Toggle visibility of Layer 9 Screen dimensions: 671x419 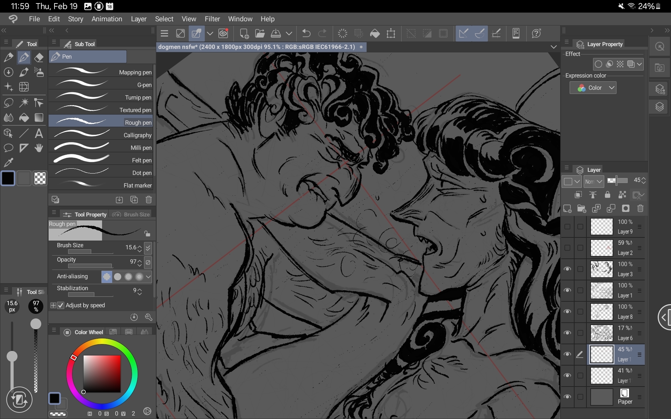click(567, 227)
